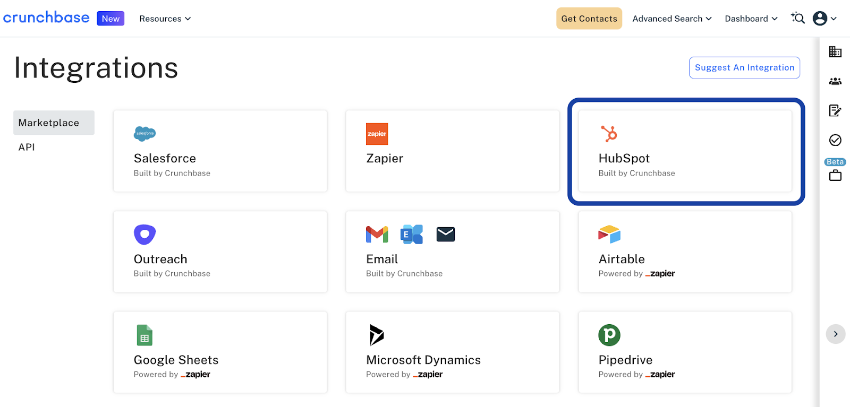Click the HubSpot sprocket logo

point(609,134)
